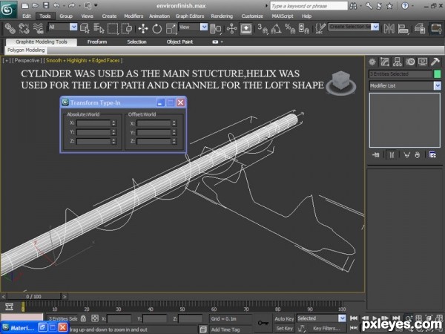Click the ViewCube in the viewport

(341, 82)
